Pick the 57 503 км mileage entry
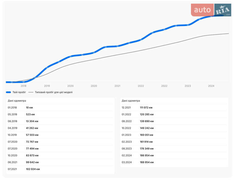The width and height of the screenshot is (235, 182). pyautogui.click(x=32, y=135)
